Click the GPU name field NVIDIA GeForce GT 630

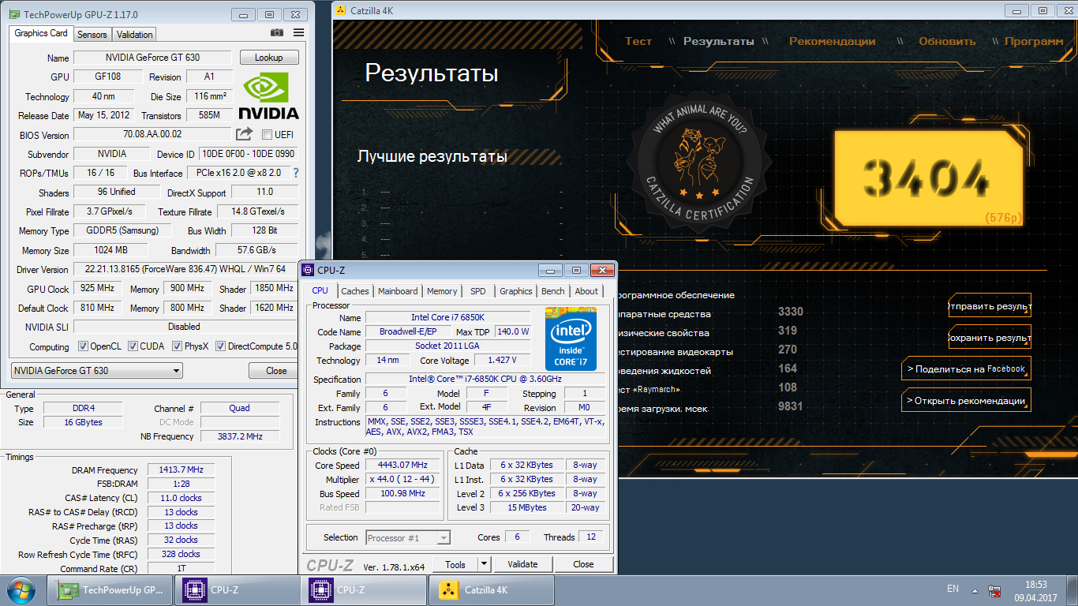coord(152,58)
